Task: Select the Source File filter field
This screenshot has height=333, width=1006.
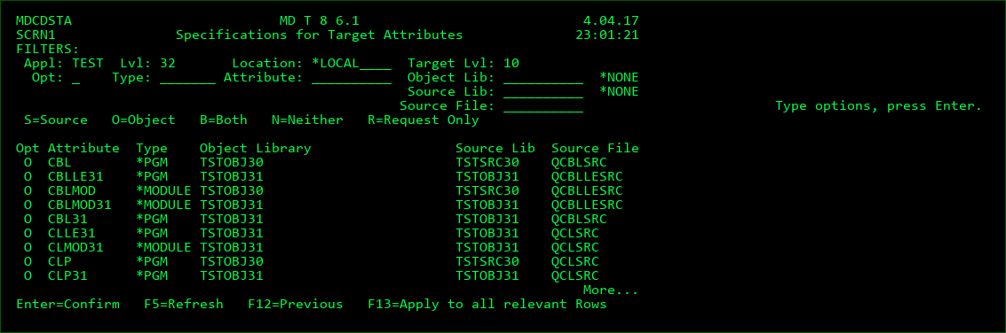Action: coord(543,105)
